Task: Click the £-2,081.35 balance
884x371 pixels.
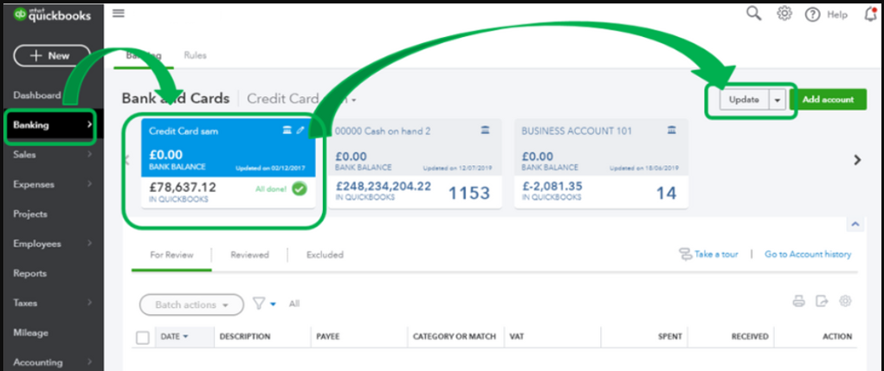Action: coord(552,186)
